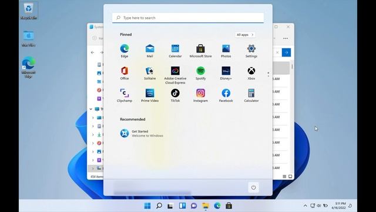This screenshot has height=212, width=376.
Task: Open the volume control in system tray
Action: [318, 206]
